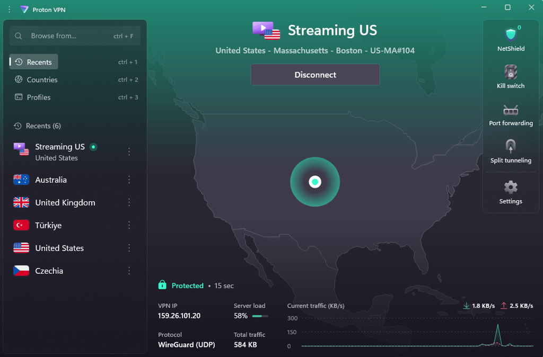Viewport: 543px width, 357px height.
Task: Click the United States flag icon in the list
Action: tap(21, 248)
